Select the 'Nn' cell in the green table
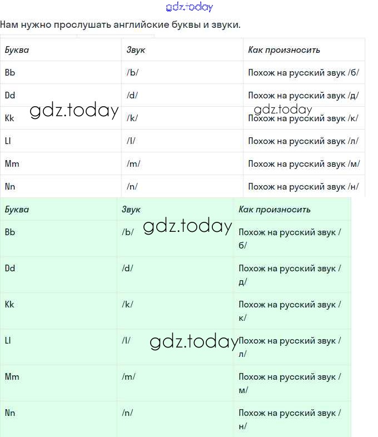The width and height of the screenshot is (378, 437). click(10, 413)
